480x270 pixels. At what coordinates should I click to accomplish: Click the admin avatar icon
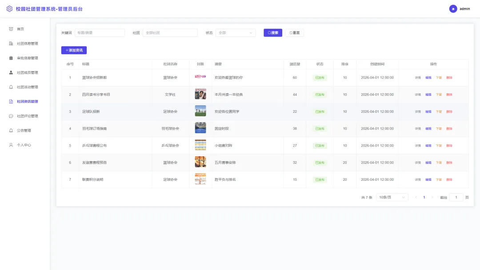coord(453,9)
